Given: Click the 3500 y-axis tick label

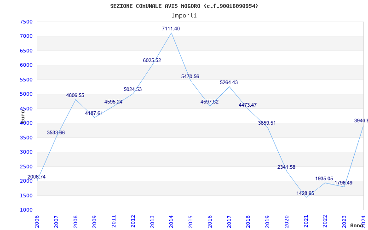Looking at the screenshot, I should 26,138.
